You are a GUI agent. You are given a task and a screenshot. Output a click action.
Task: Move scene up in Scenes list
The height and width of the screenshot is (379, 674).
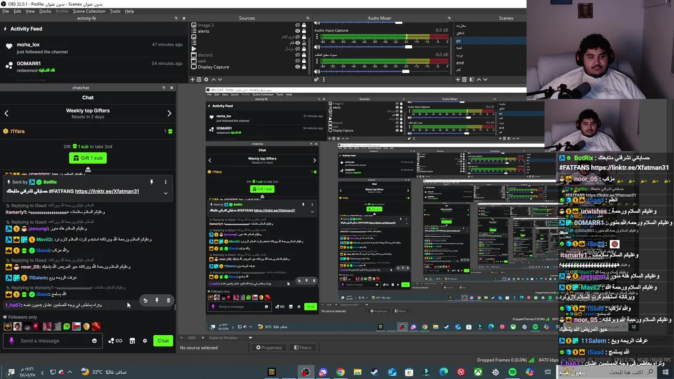(x=479, y=79)
